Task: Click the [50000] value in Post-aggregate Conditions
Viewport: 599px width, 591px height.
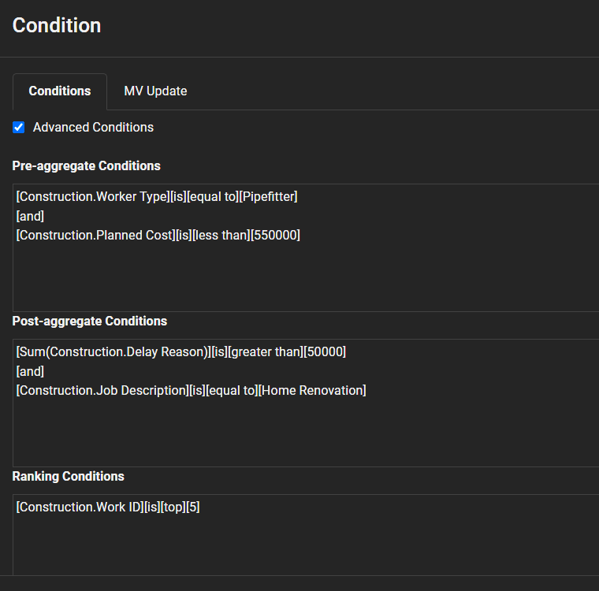Action: (324, 352)
